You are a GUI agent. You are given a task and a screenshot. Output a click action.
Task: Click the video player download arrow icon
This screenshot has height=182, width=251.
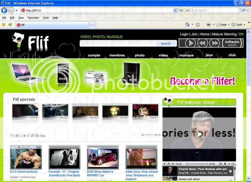pos(225,164)
